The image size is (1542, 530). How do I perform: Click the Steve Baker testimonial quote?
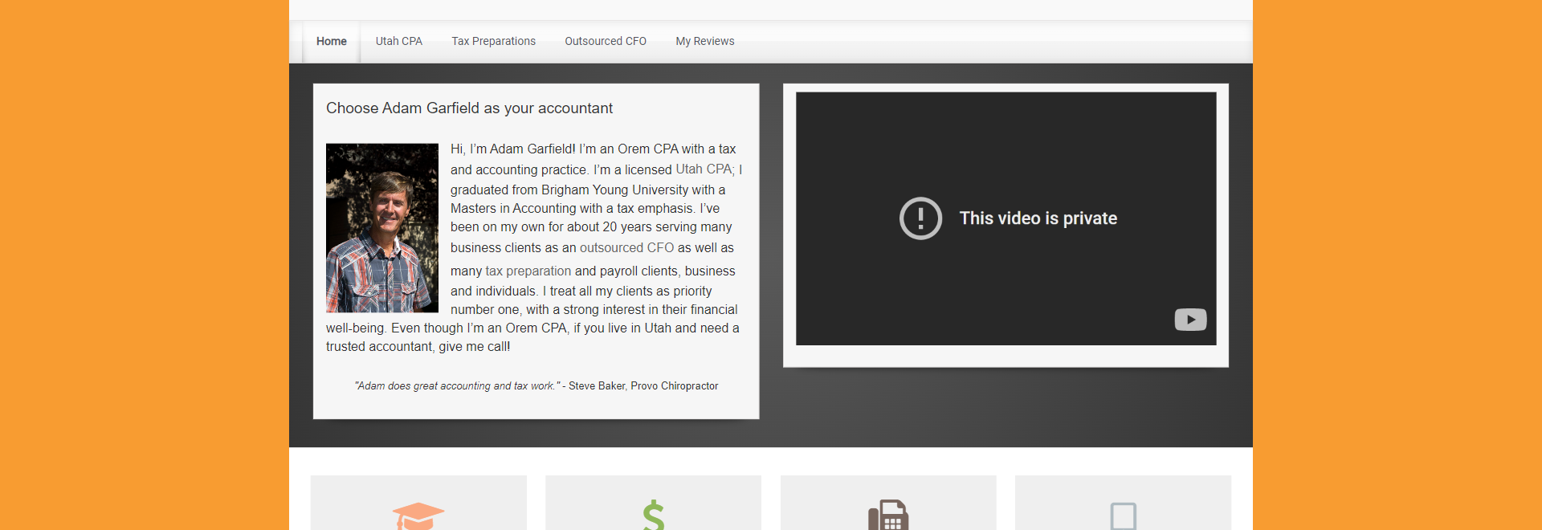tap(536, 386)
